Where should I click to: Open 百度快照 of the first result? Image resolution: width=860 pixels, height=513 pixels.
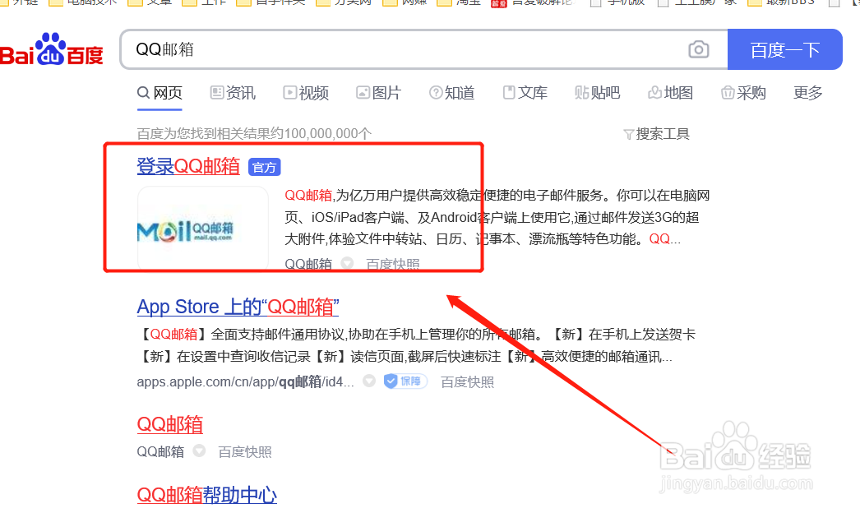click(x=393, y=264)
